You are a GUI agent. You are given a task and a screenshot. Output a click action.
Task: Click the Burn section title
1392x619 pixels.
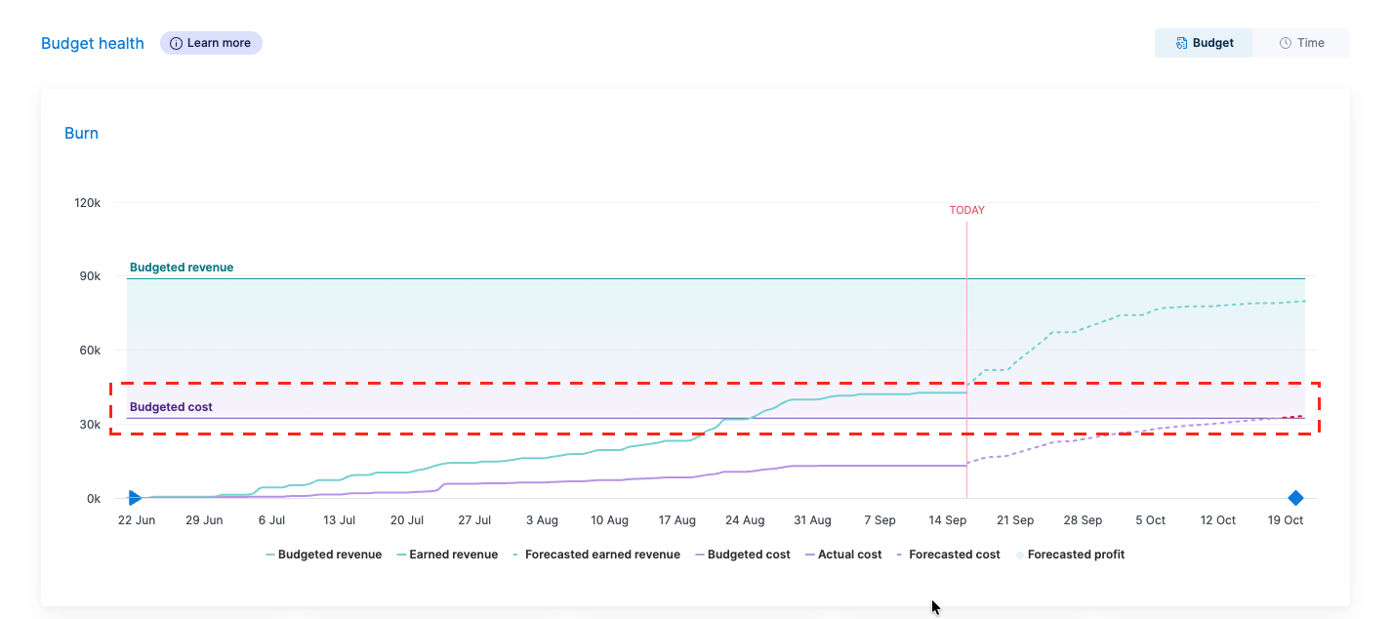81,133
